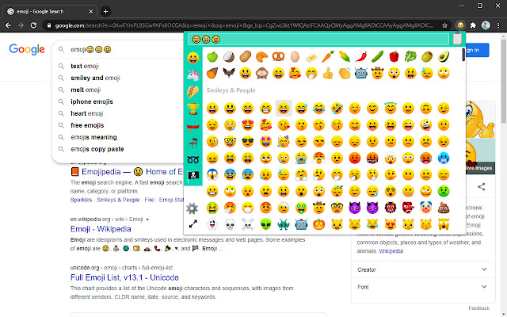507x317 pixels.
Task: Open the Chrome three-dot menu
Action: tap(498, 25)
